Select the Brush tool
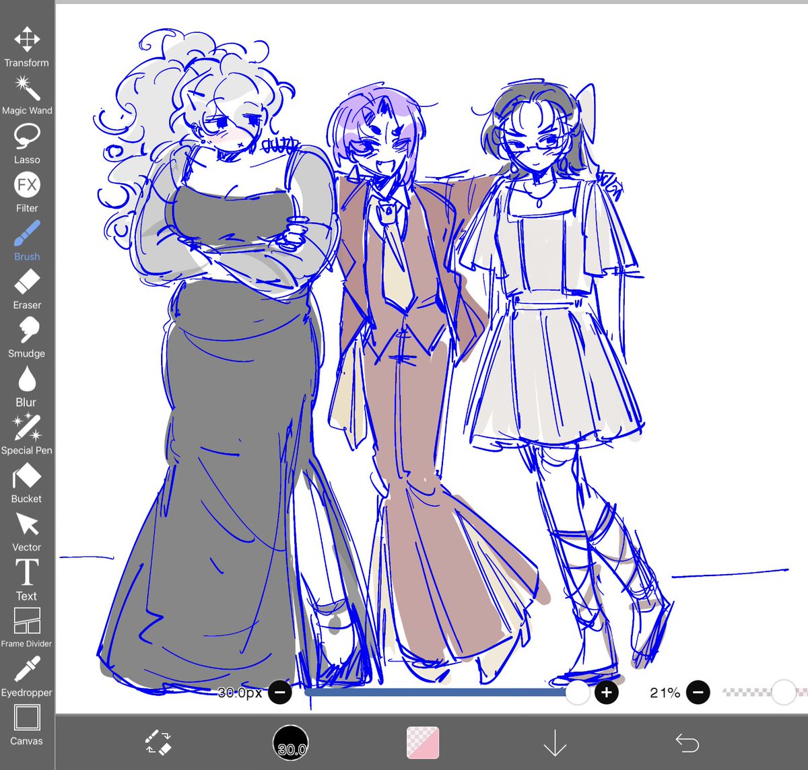Viewport: 808px width, 770px height. pyautogui.click(x=27, y=241)
